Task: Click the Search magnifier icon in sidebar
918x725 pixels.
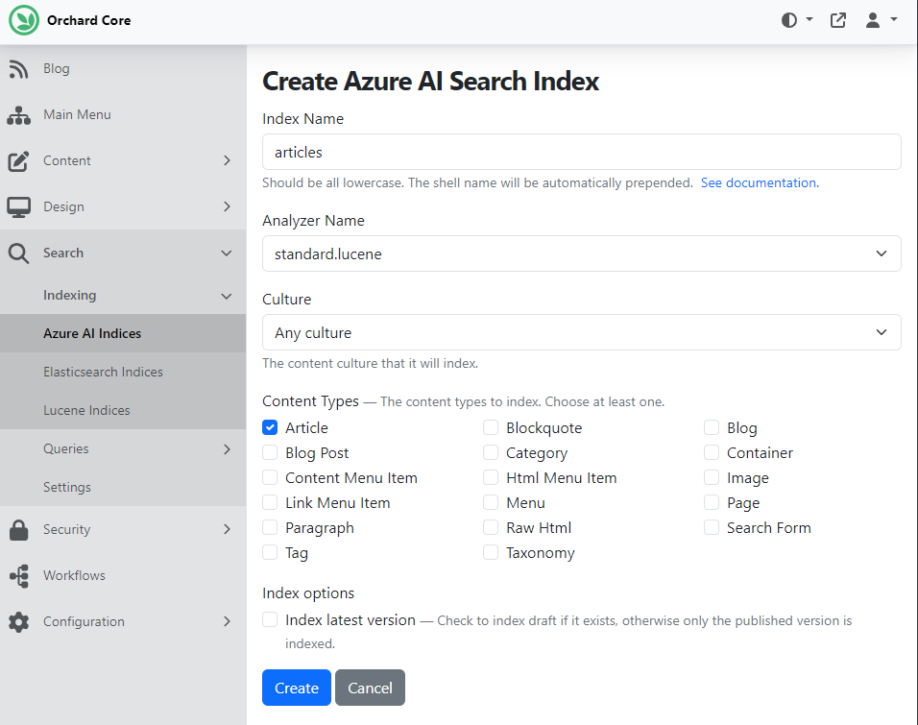Action: click(19, 254)
